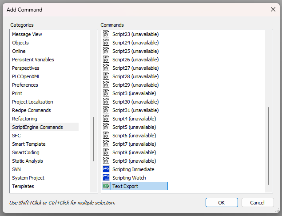
Task: Choose PLCOpenXML in the Categories list
Action: (26, 76)
